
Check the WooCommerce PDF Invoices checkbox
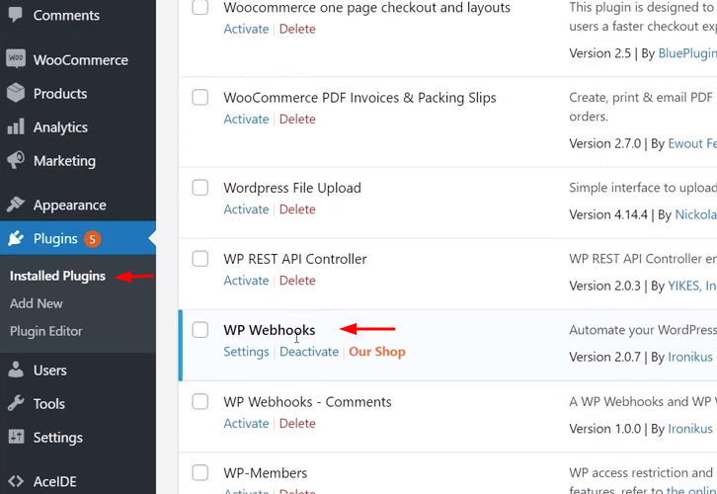click(x=199, y=97)
